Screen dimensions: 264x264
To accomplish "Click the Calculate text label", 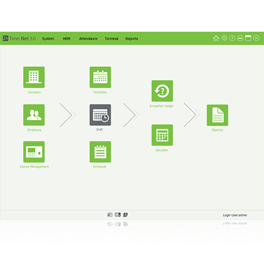I will click(162, 150).
